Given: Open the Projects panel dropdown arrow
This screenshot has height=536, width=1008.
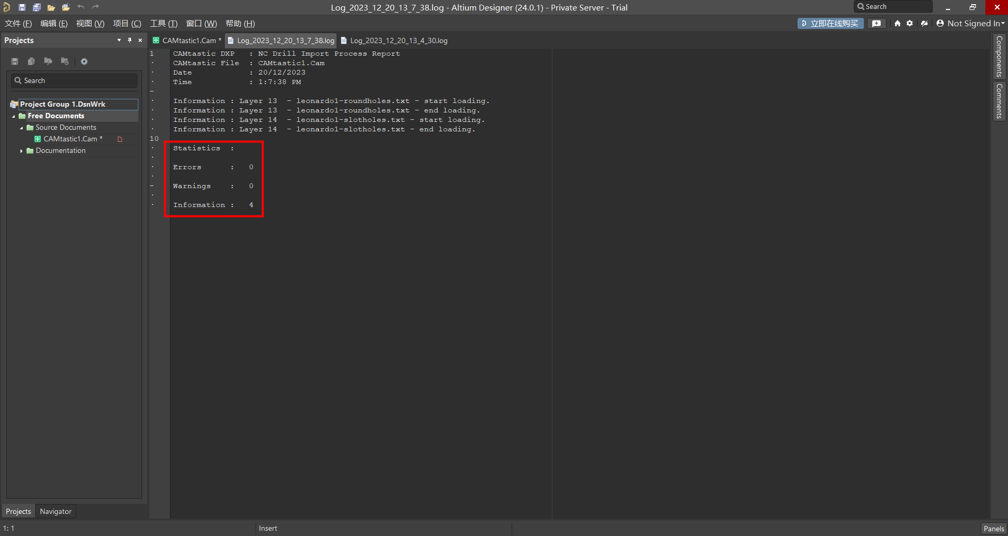Looking at the screenshot, I should tap(119, 40).
